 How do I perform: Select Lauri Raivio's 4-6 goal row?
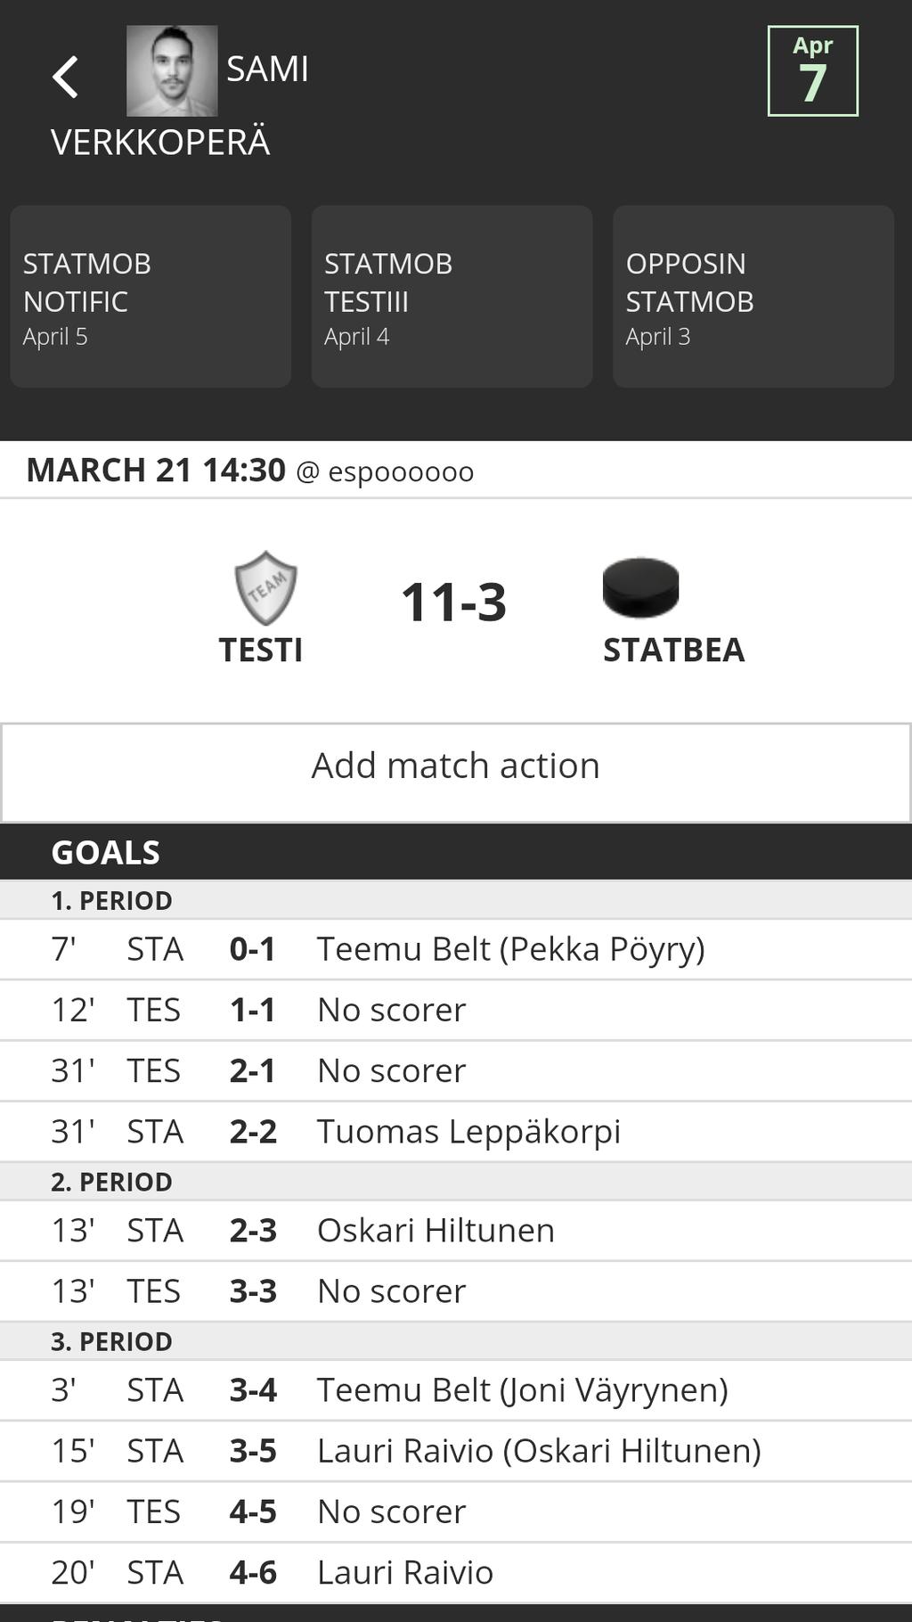click(x=456, y=1572)
